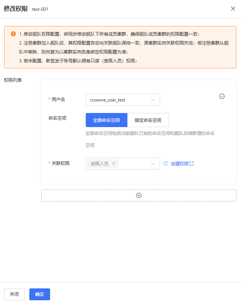The height and width of the screenshot is (304, 242).
Task: Add a permission row with plus circle icon
Action: [139, 195]
